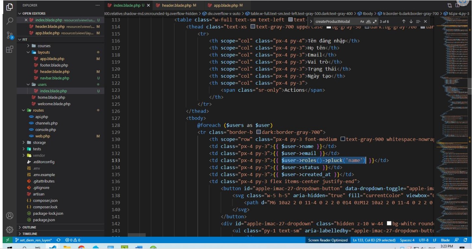Switch to the header.blade.php tab
The width and height of the screenshot is (472, 249).
click(x=177, y=6)
